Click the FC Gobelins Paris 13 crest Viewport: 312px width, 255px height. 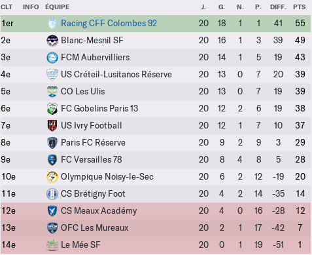[52, 109]
